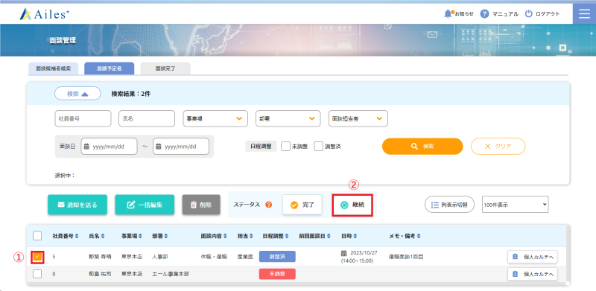The width and height of the screenshot is (596, 291).
Task: Switch to the 面談候補者検索 tab
Action: pos(53,68)
